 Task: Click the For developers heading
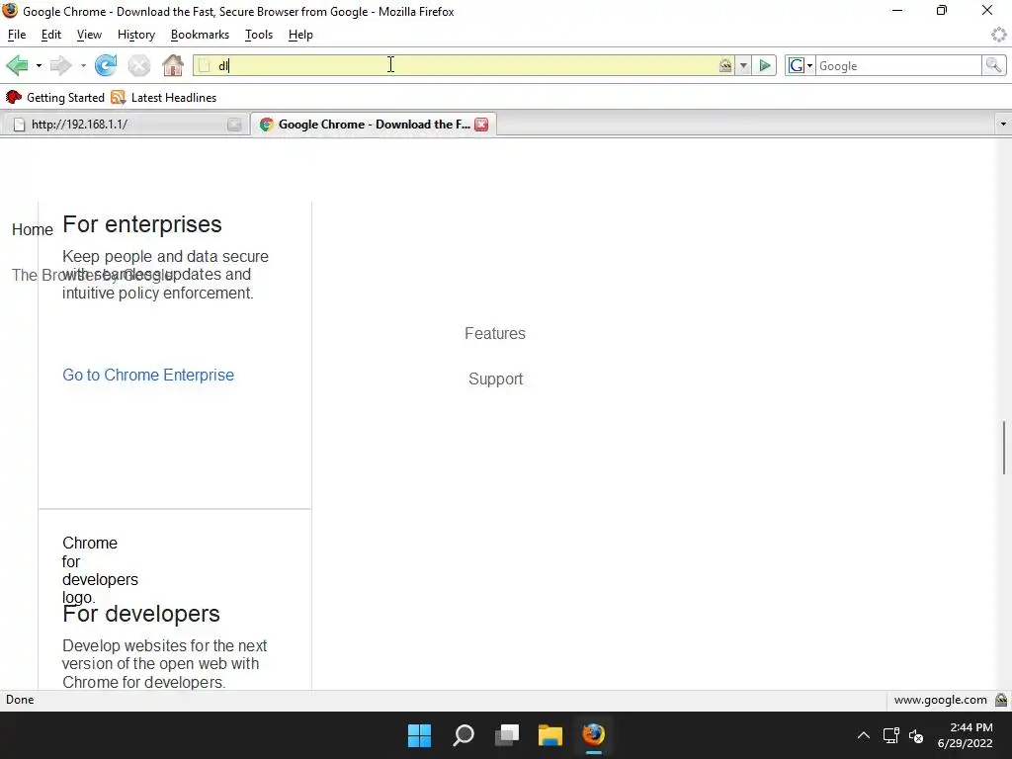coord(141,614)
